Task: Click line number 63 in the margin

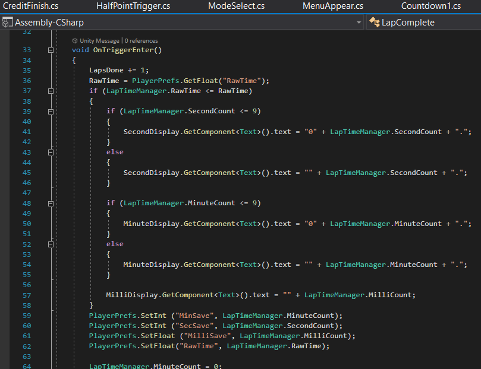Action: (x=27, y=357)
